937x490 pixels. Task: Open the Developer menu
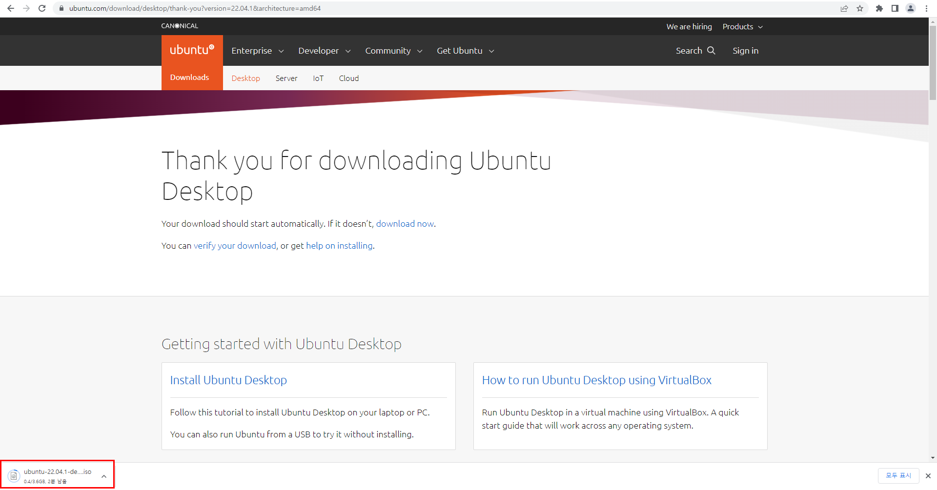[324, 51]
